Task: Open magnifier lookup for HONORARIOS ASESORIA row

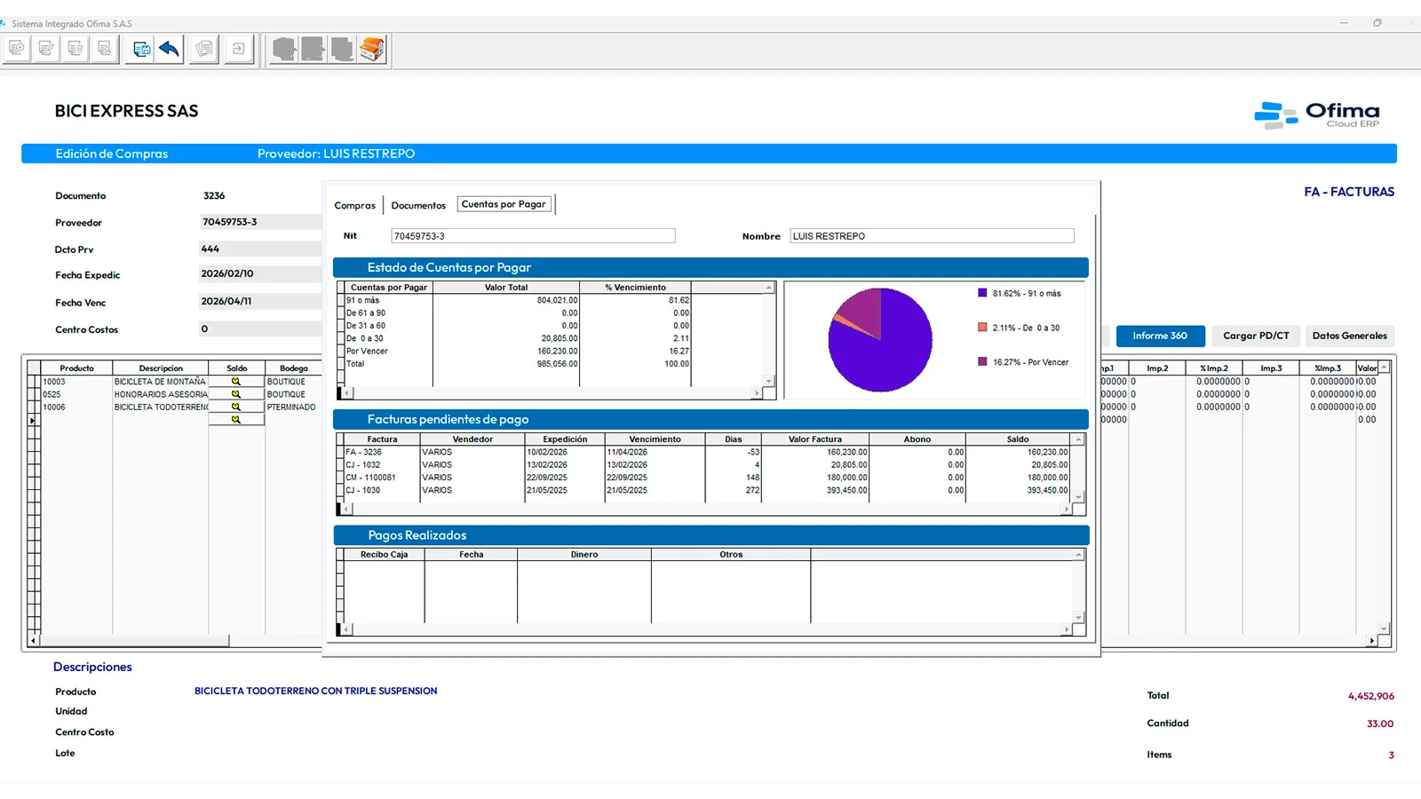Action: (x=236, y=394)
